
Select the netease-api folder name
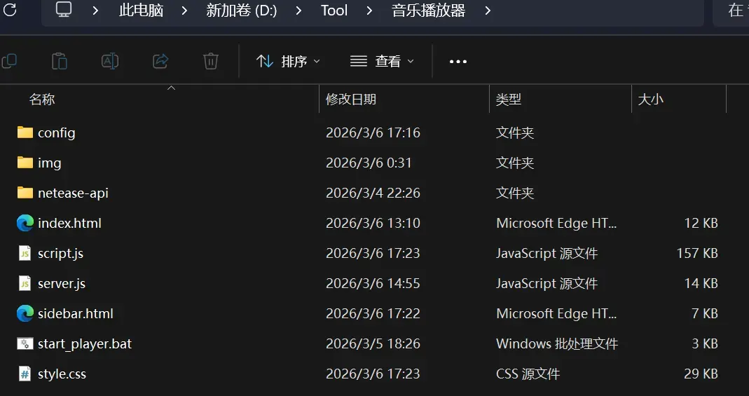click(x=73, y=193)
